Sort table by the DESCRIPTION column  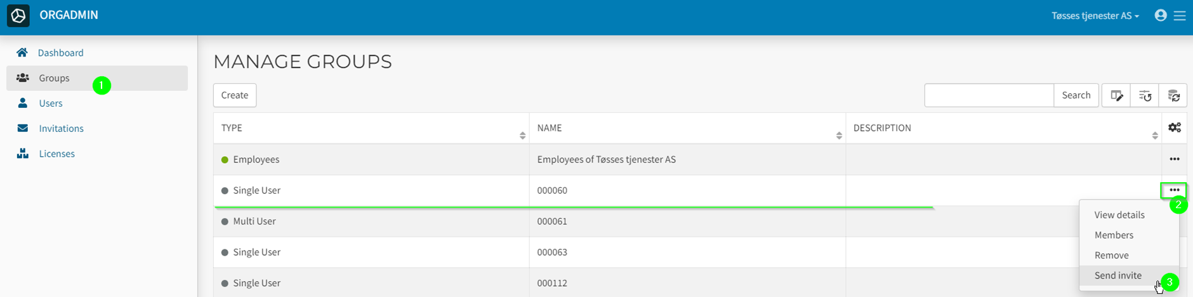coord(1154,135)
